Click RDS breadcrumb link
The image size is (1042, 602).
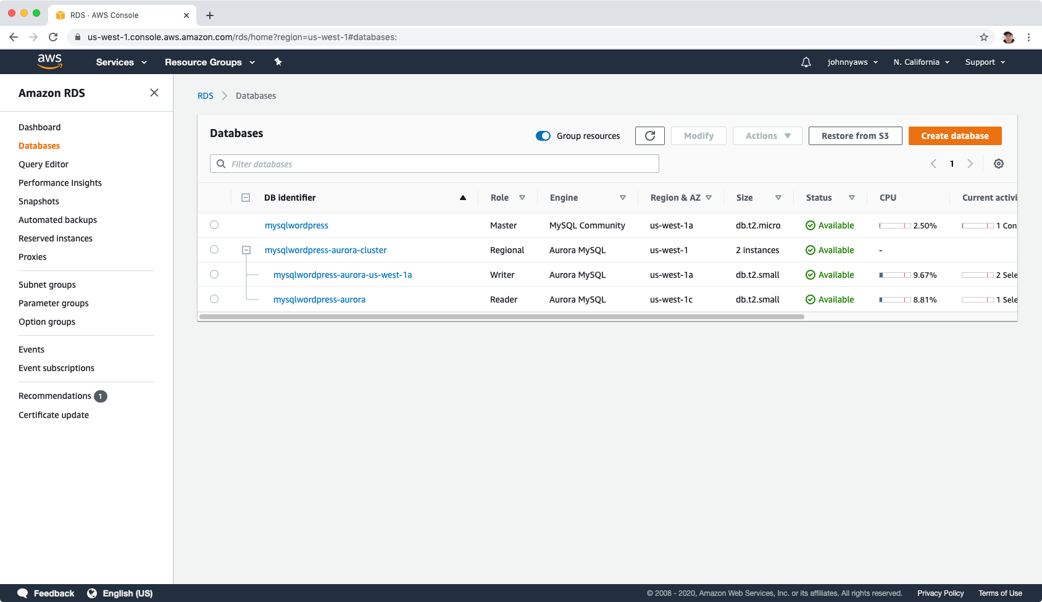coord(206,96)
